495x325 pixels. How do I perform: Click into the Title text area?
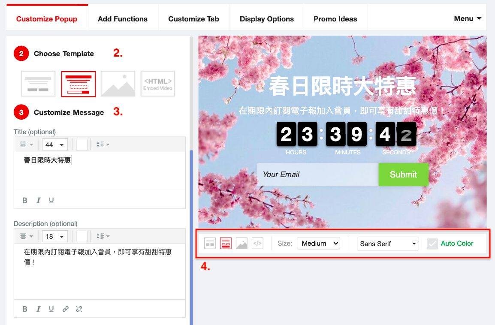click(100, 172)
